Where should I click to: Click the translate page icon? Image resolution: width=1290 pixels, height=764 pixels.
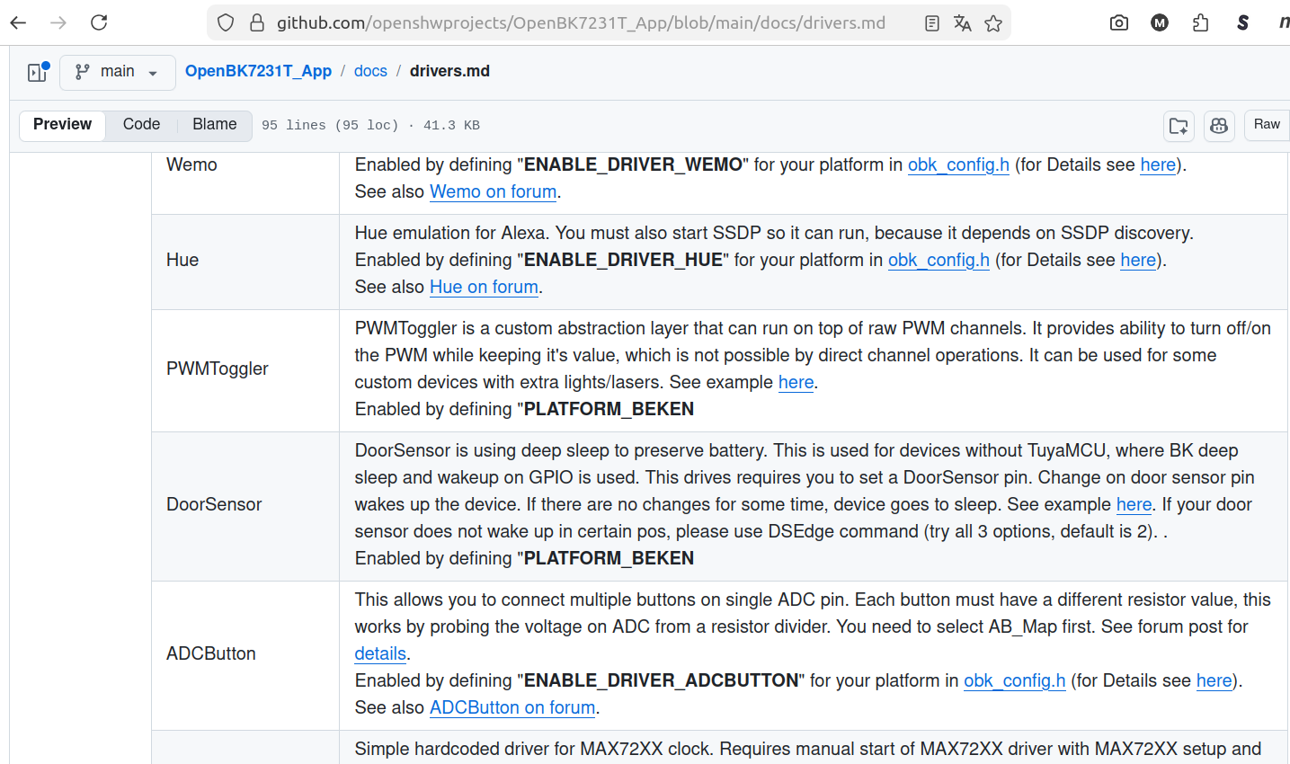(x=963, y=23)
